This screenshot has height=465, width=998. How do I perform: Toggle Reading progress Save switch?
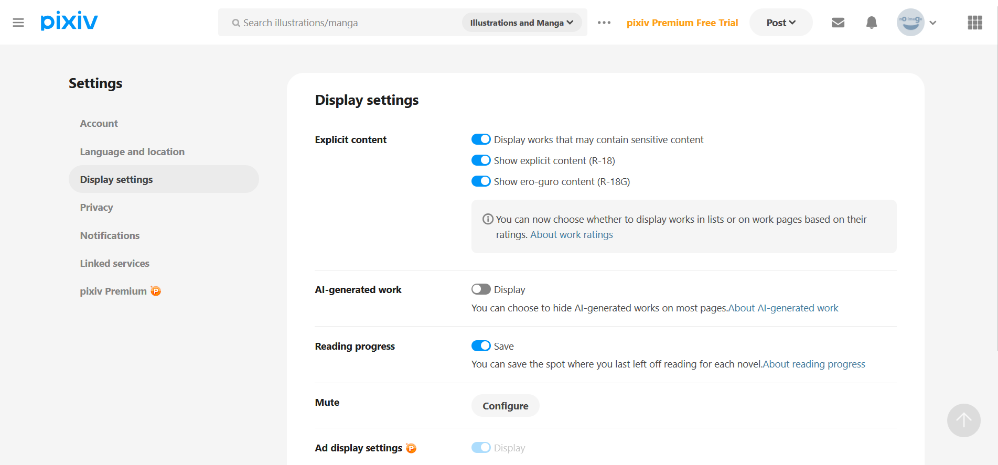pyautogui.click(x=481, y=346)
